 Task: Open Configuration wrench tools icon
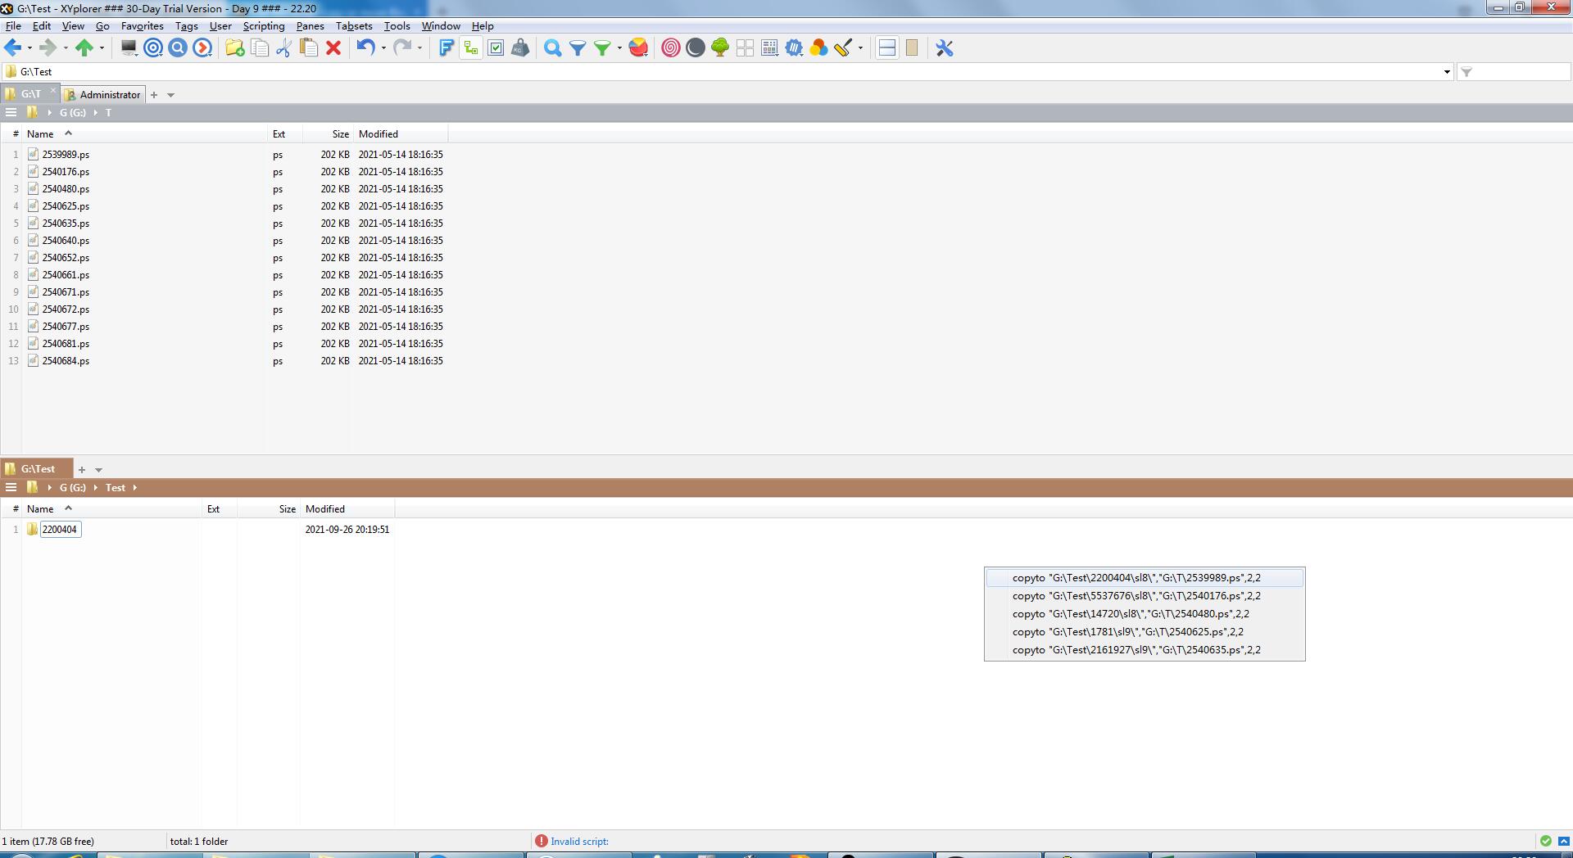click(x=945, y=48)
